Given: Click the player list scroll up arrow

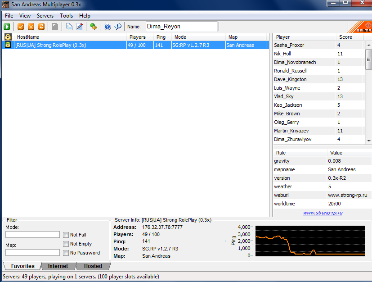Looking at the screenshot, I should pos(369,45).
